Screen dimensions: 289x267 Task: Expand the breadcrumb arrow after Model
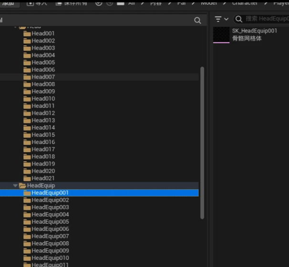point(225,3)
